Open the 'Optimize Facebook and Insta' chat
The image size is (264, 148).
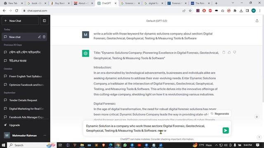24,85
